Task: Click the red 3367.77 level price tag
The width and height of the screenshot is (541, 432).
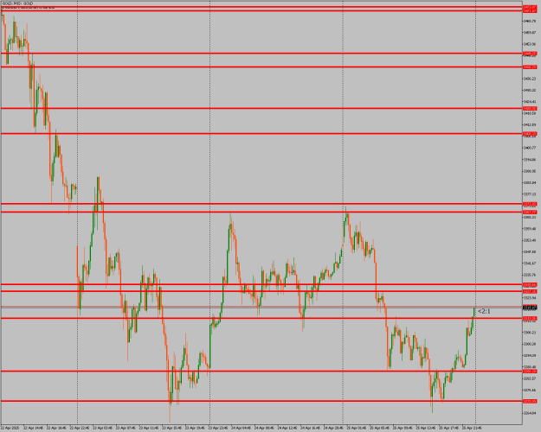Action: coord(530,213)
